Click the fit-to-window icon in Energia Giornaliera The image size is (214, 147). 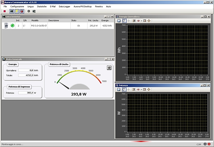tap(145, 21)
